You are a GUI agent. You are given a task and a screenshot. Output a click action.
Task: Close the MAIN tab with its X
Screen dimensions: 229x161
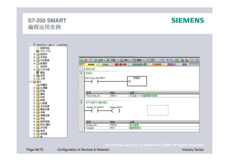coord(97,65)
